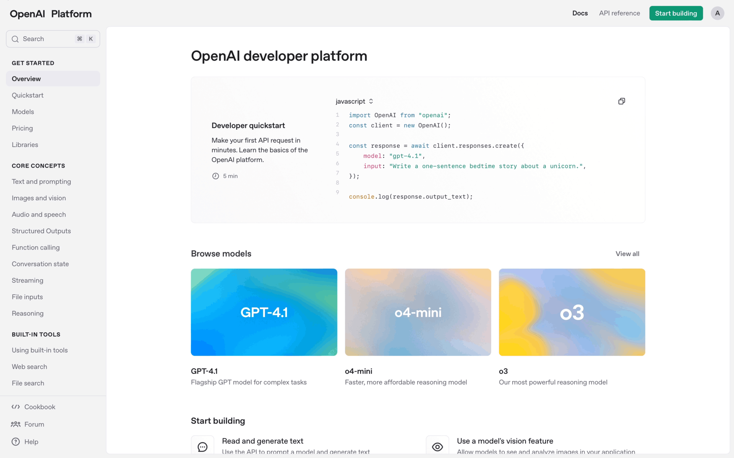Select Overview in sidebar
This screenshot has height=458, width=734.
coord(53,79)
